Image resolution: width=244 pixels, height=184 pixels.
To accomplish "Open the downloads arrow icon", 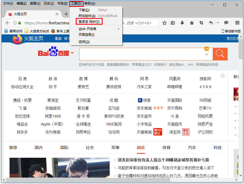I will [x=182, y=23].
